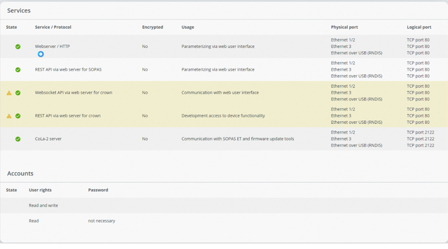Click the green check for REST API for SOPAS
The height and width of the screenshot is (249, 448).
pos(18,69)
